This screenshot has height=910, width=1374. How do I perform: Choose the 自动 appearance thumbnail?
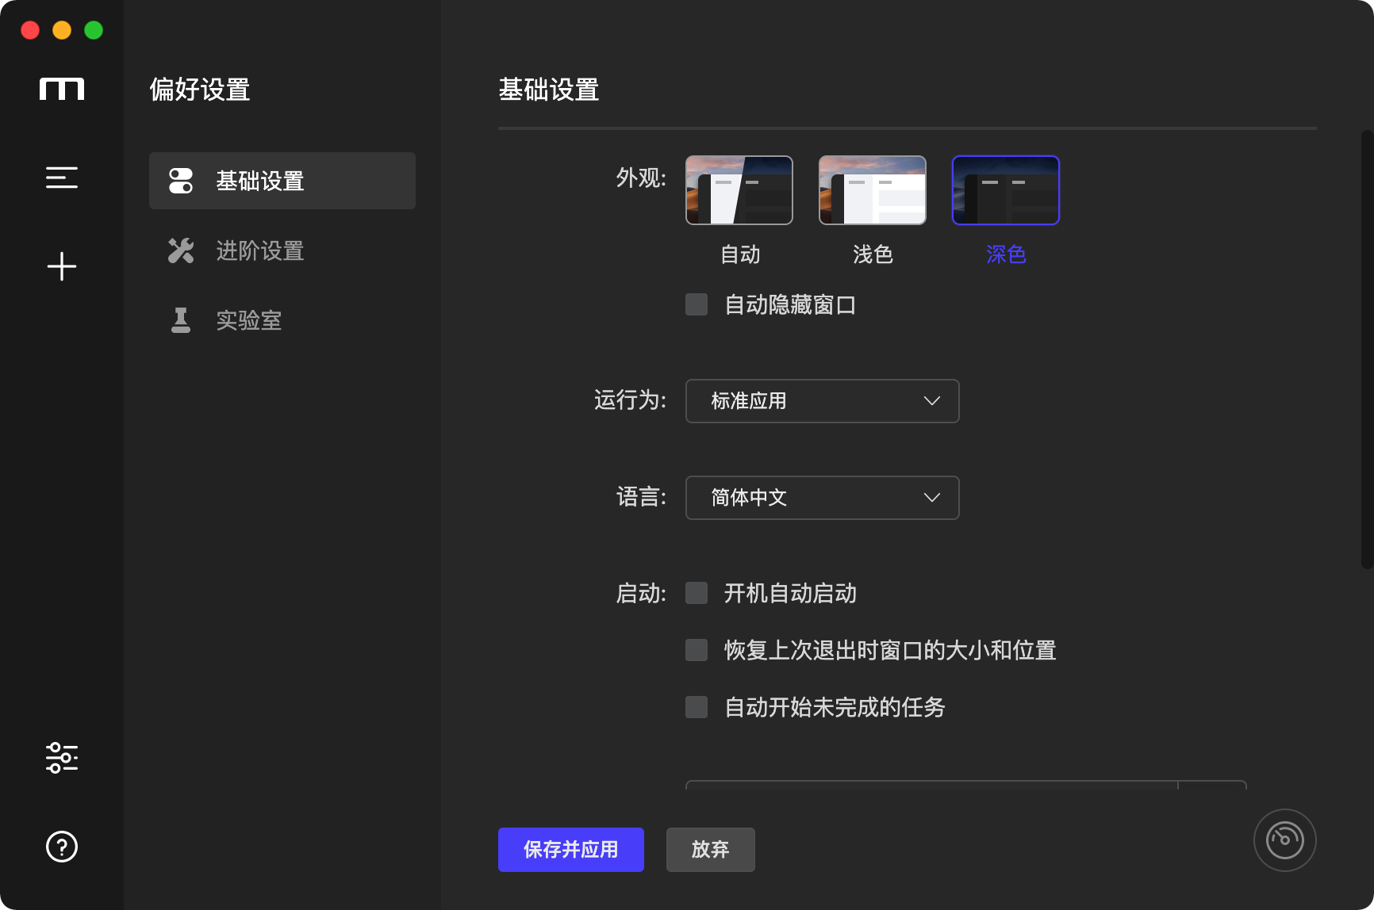tap(739, 190)
